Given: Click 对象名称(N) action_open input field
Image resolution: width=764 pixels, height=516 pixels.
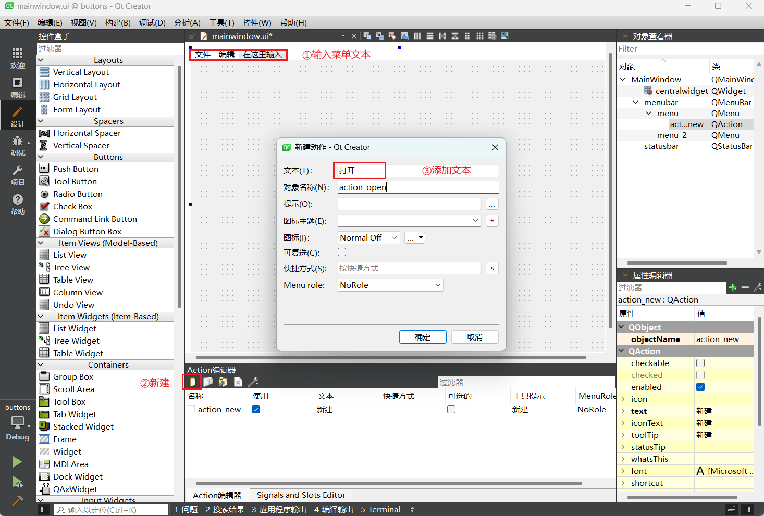Looking at the screenshot, I should (418, 187).
